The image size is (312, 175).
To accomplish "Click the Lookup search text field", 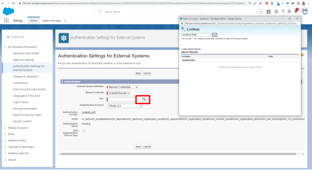I will click(196, 35).
